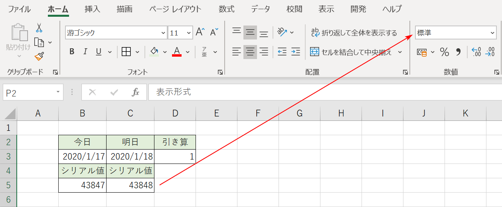Open font size 11 dropdown
Image resolution: width=502 pixels, height=207 pixels.
[x=188, y=33]
